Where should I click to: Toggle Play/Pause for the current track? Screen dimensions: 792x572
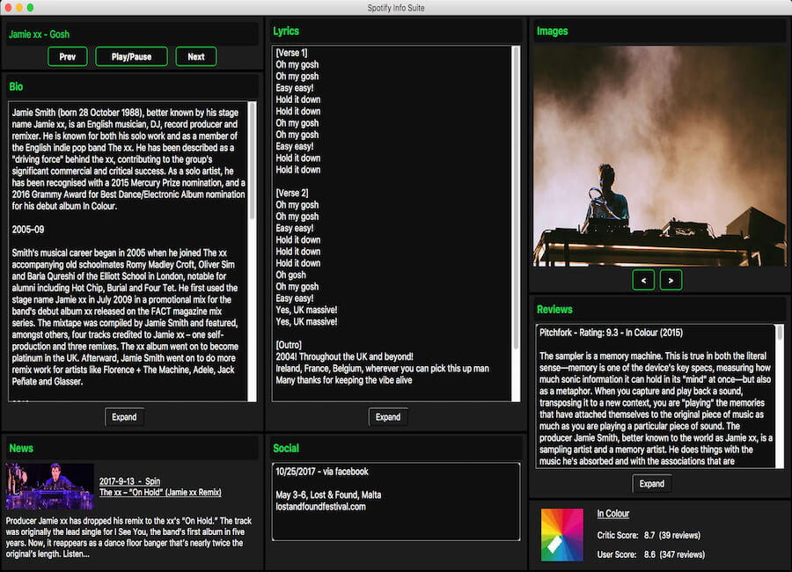click(x=131, y=57)
